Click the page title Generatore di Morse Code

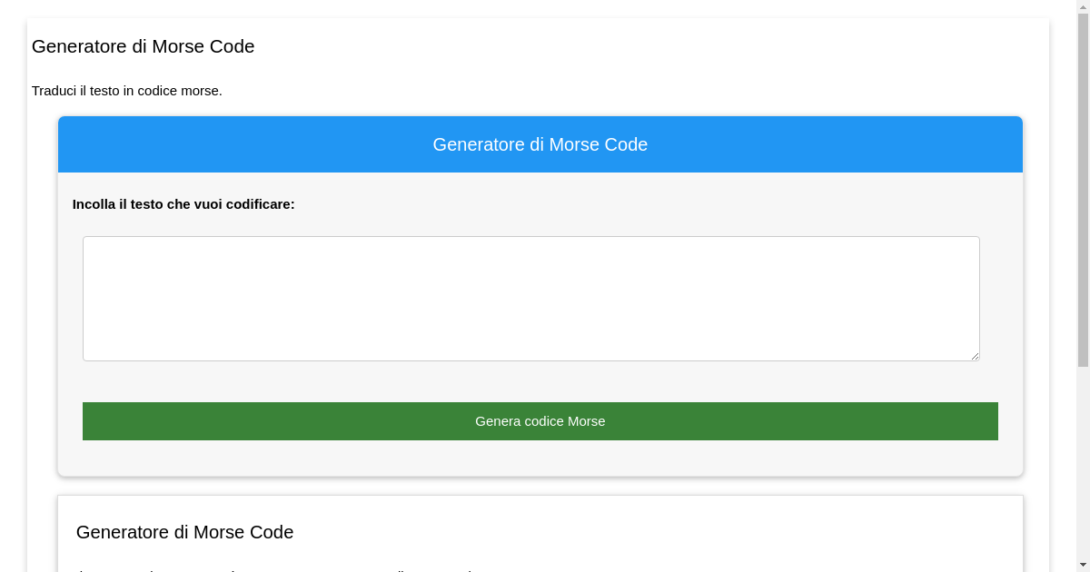click(143, 46)
